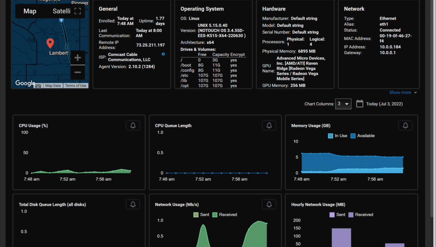Zoom in on the map with plus
The width and height of the screenshot is (436, 247).
click(x=78, y=57)
